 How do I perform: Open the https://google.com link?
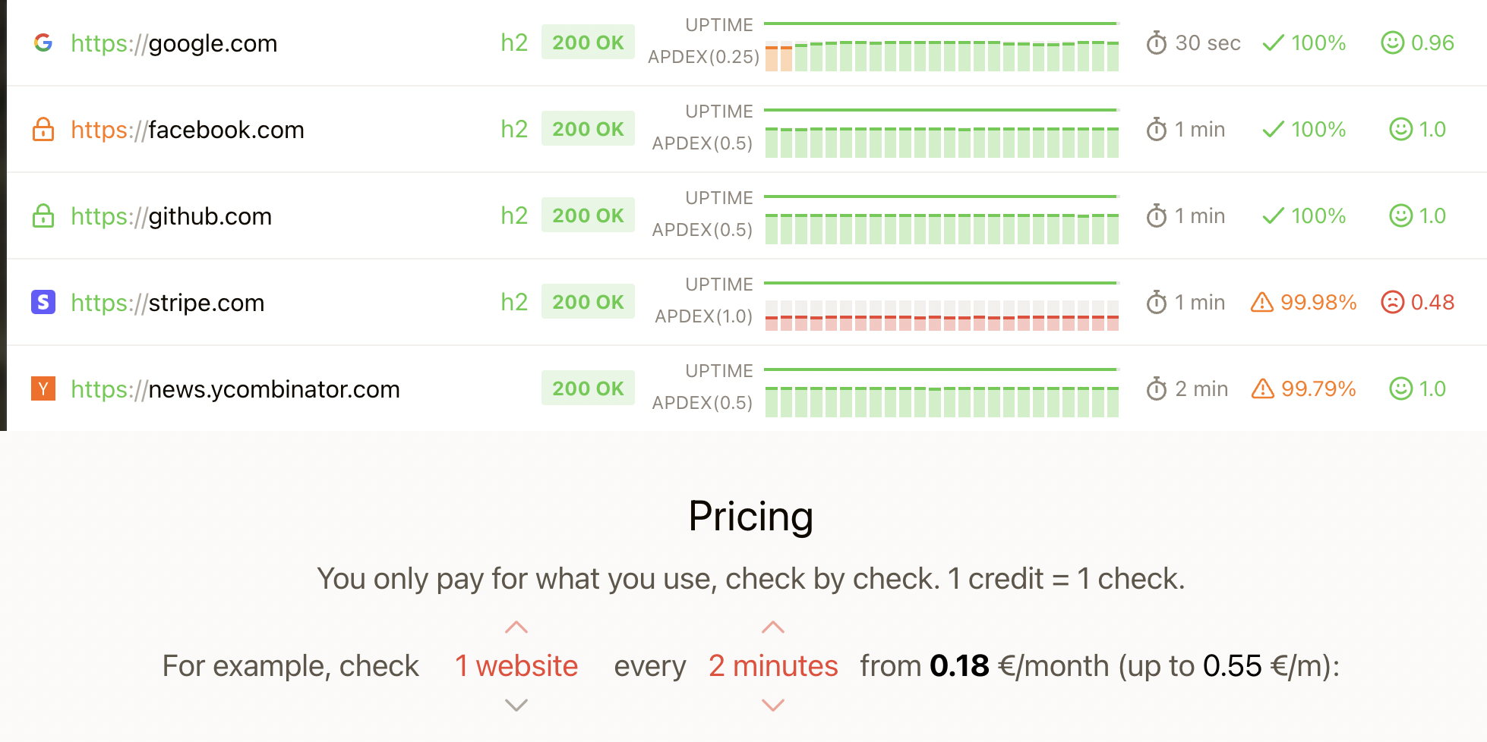pos(174,43)
